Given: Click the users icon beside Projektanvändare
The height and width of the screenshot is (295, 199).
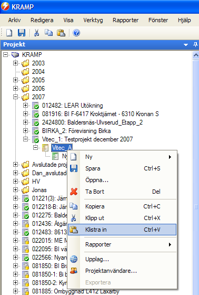Looking at the screenshot, I should click(74, 271).
